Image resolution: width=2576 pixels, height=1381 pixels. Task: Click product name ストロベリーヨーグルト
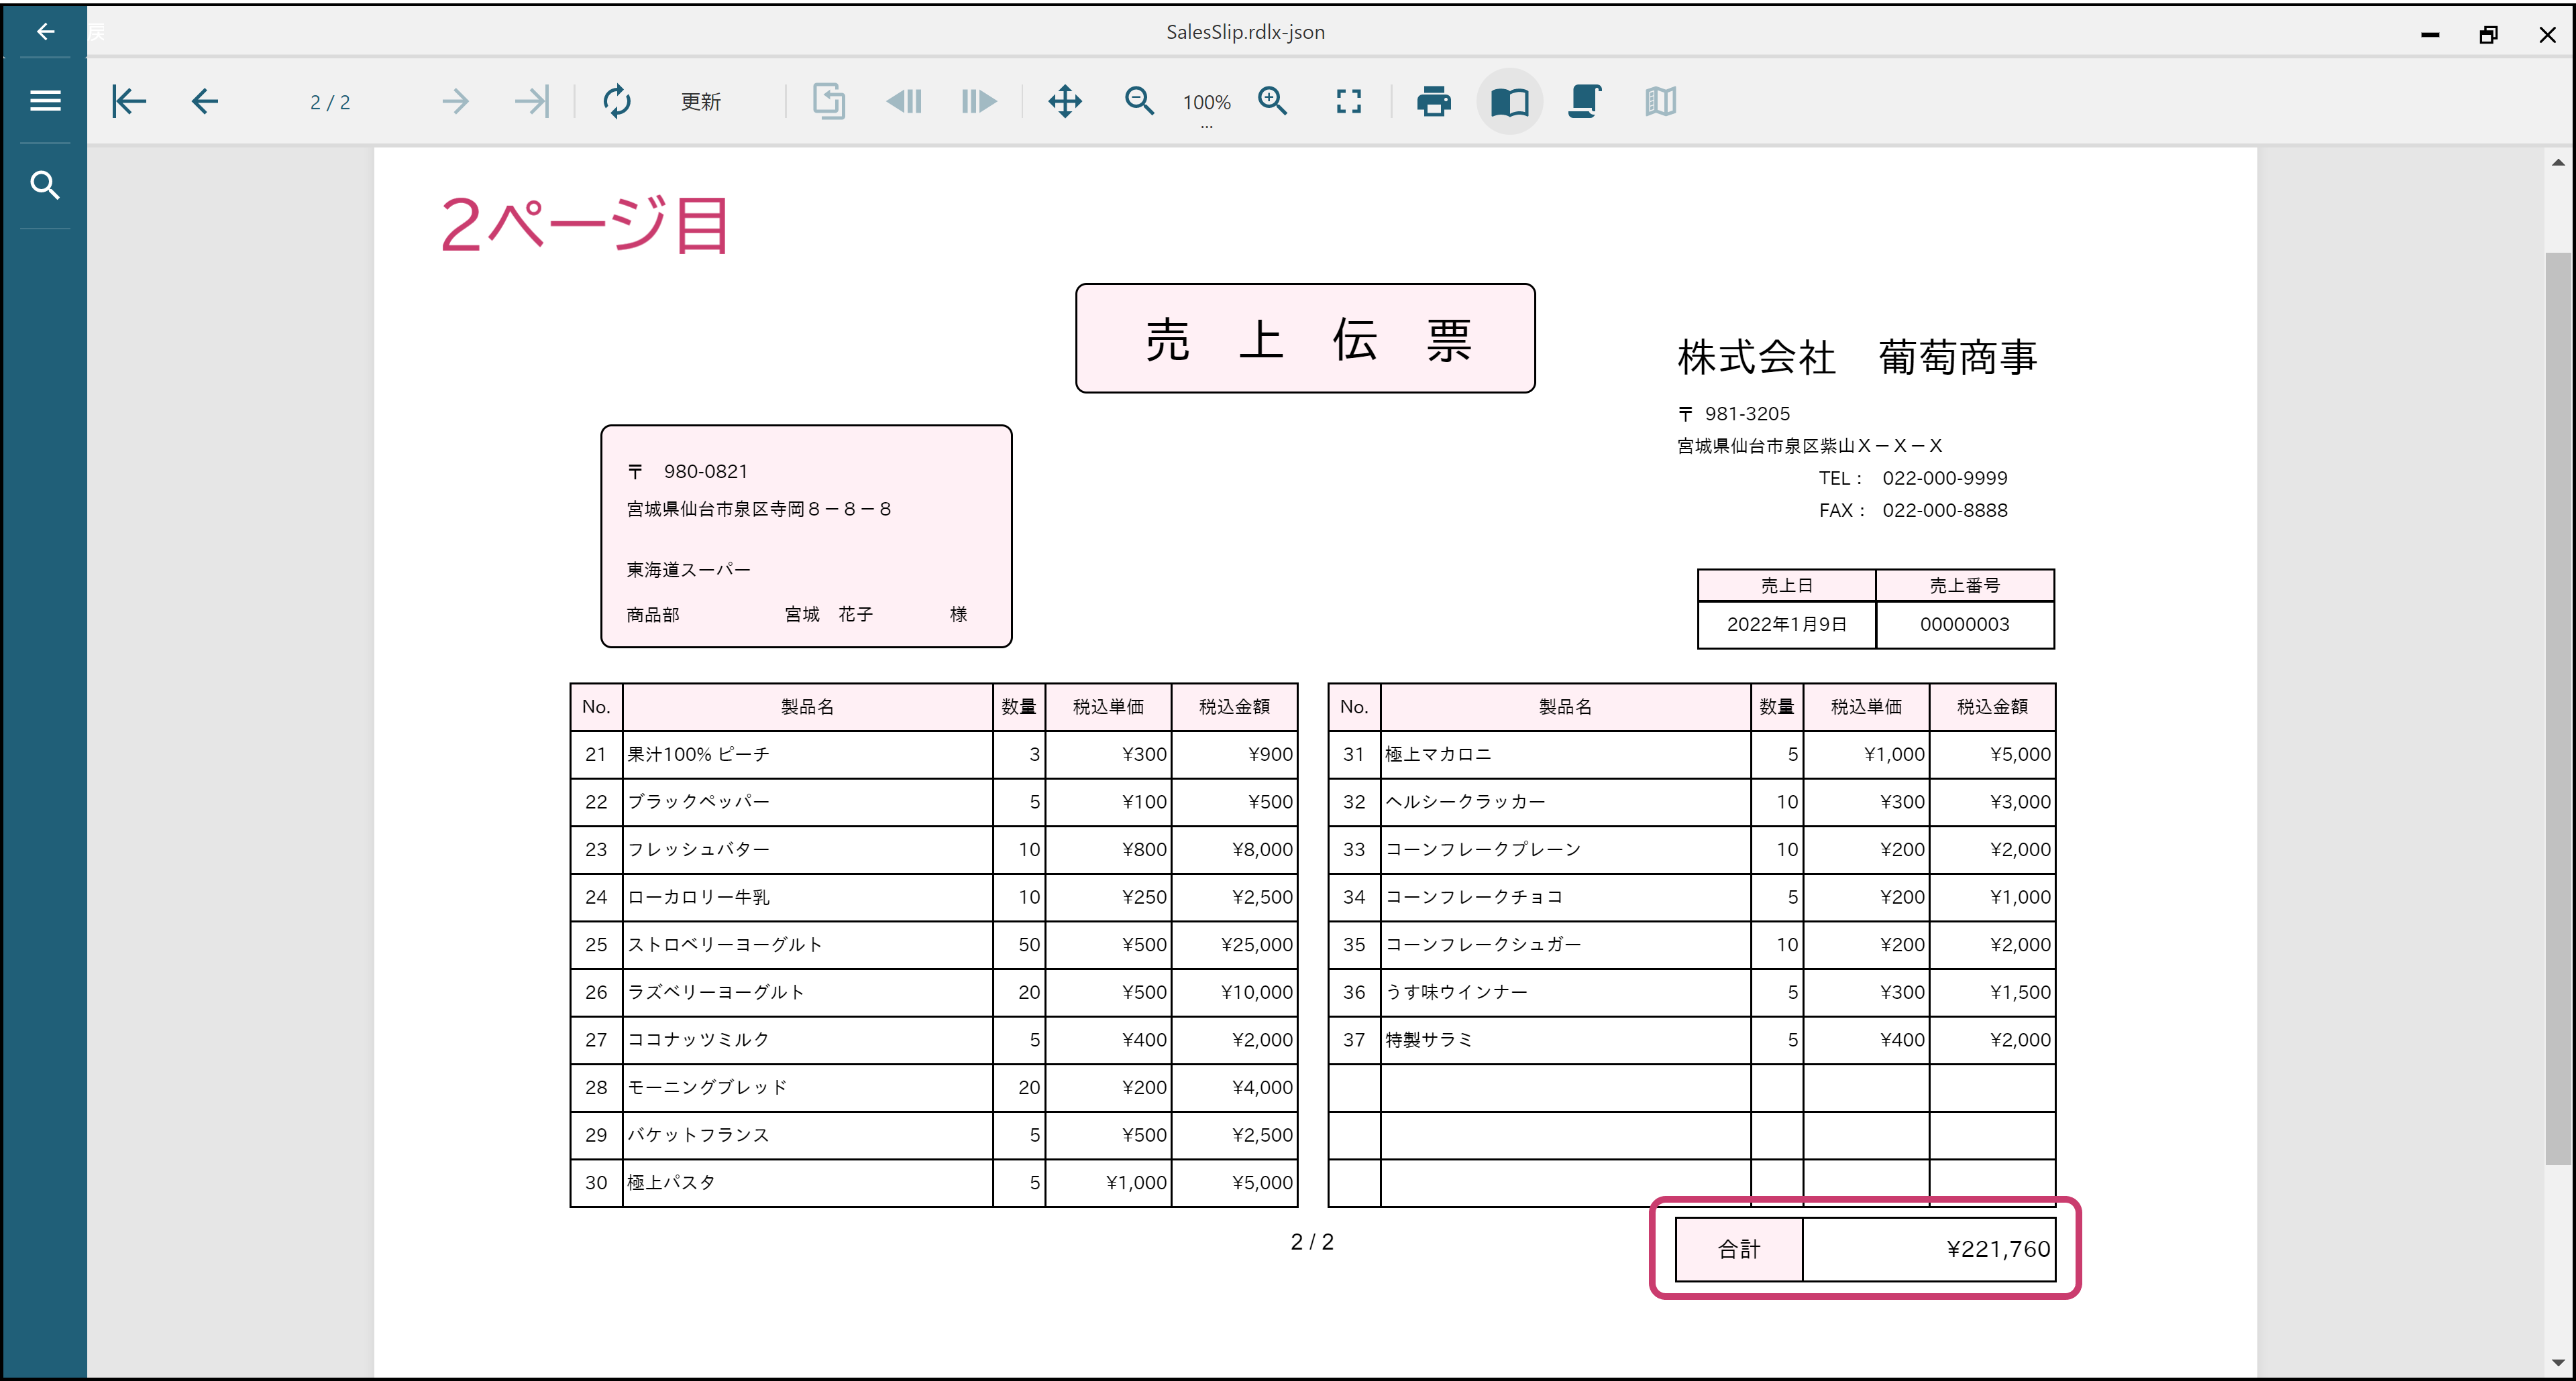[725, 945]
